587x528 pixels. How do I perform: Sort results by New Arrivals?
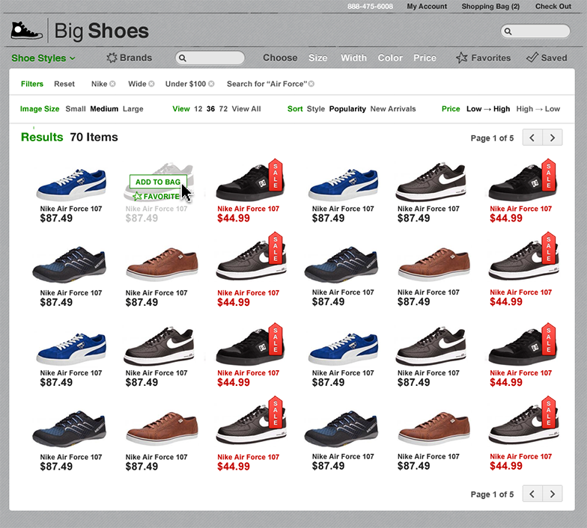(393, 109)
